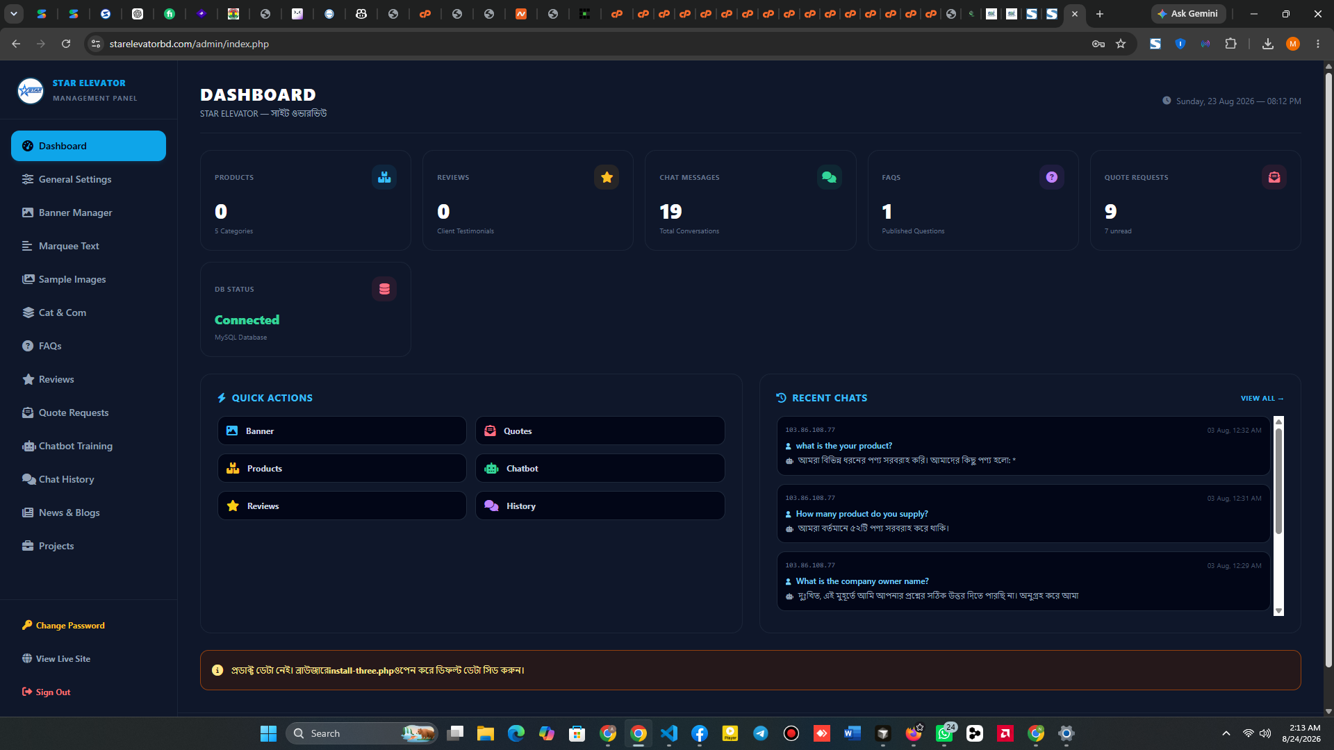Open Visual Studio Code from taskbar
Image resolution: width=1334 pixels, height=750 pixels.
pyautogui.click(x=669, y=733)
